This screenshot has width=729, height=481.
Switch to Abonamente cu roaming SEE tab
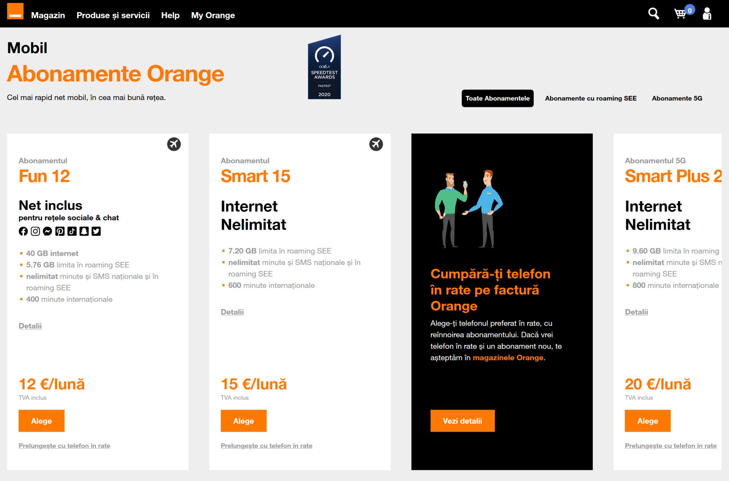(590, 98)
